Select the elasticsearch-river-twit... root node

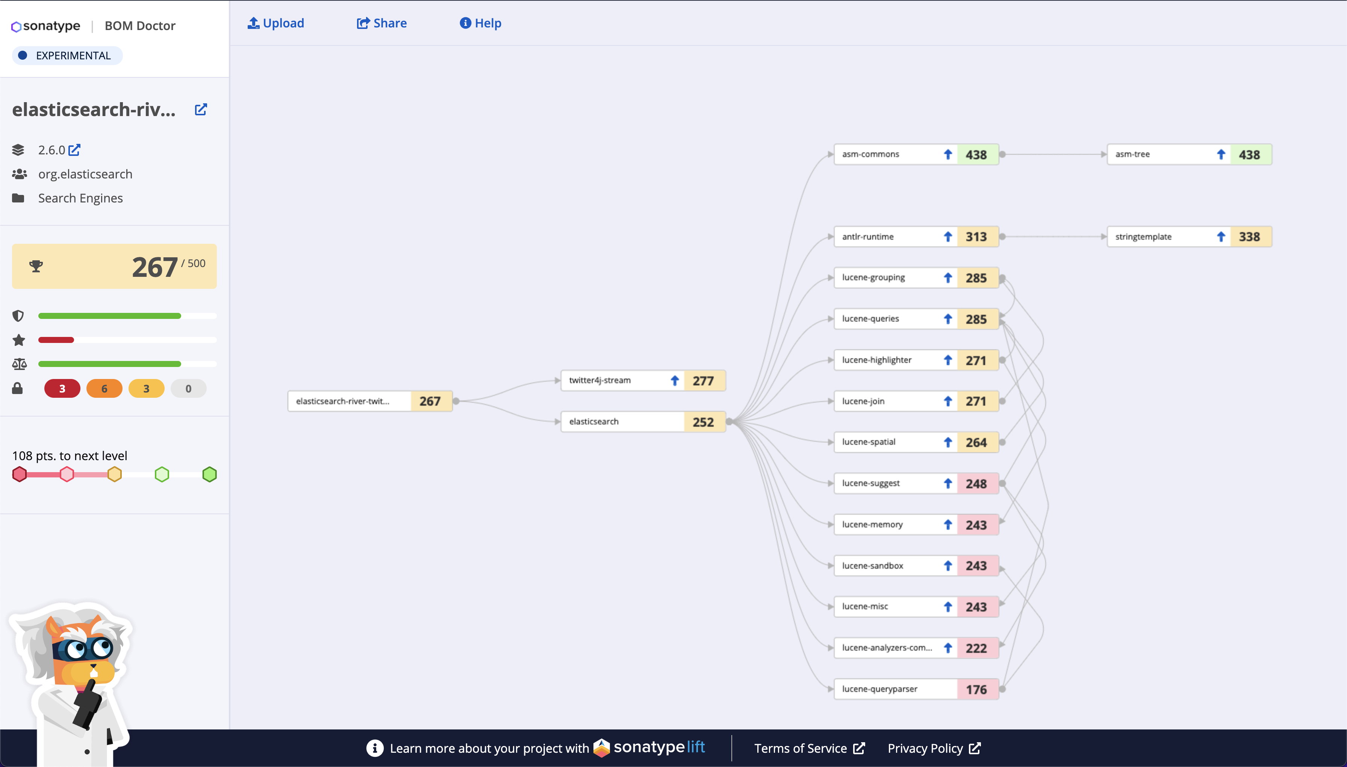pyautogui.click(x=370, y=402)
